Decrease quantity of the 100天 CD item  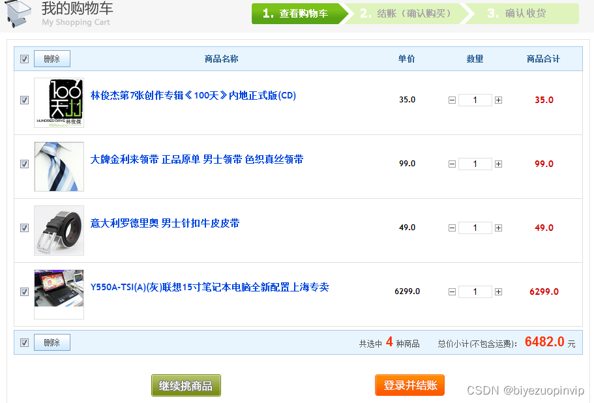pos(452,100)
